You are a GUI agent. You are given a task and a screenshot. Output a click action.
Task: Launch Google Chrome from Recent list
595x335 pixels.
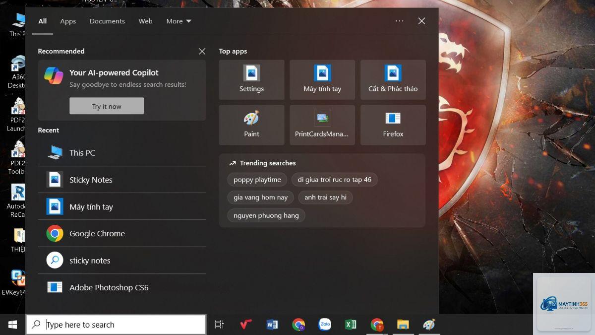(122, 233)
